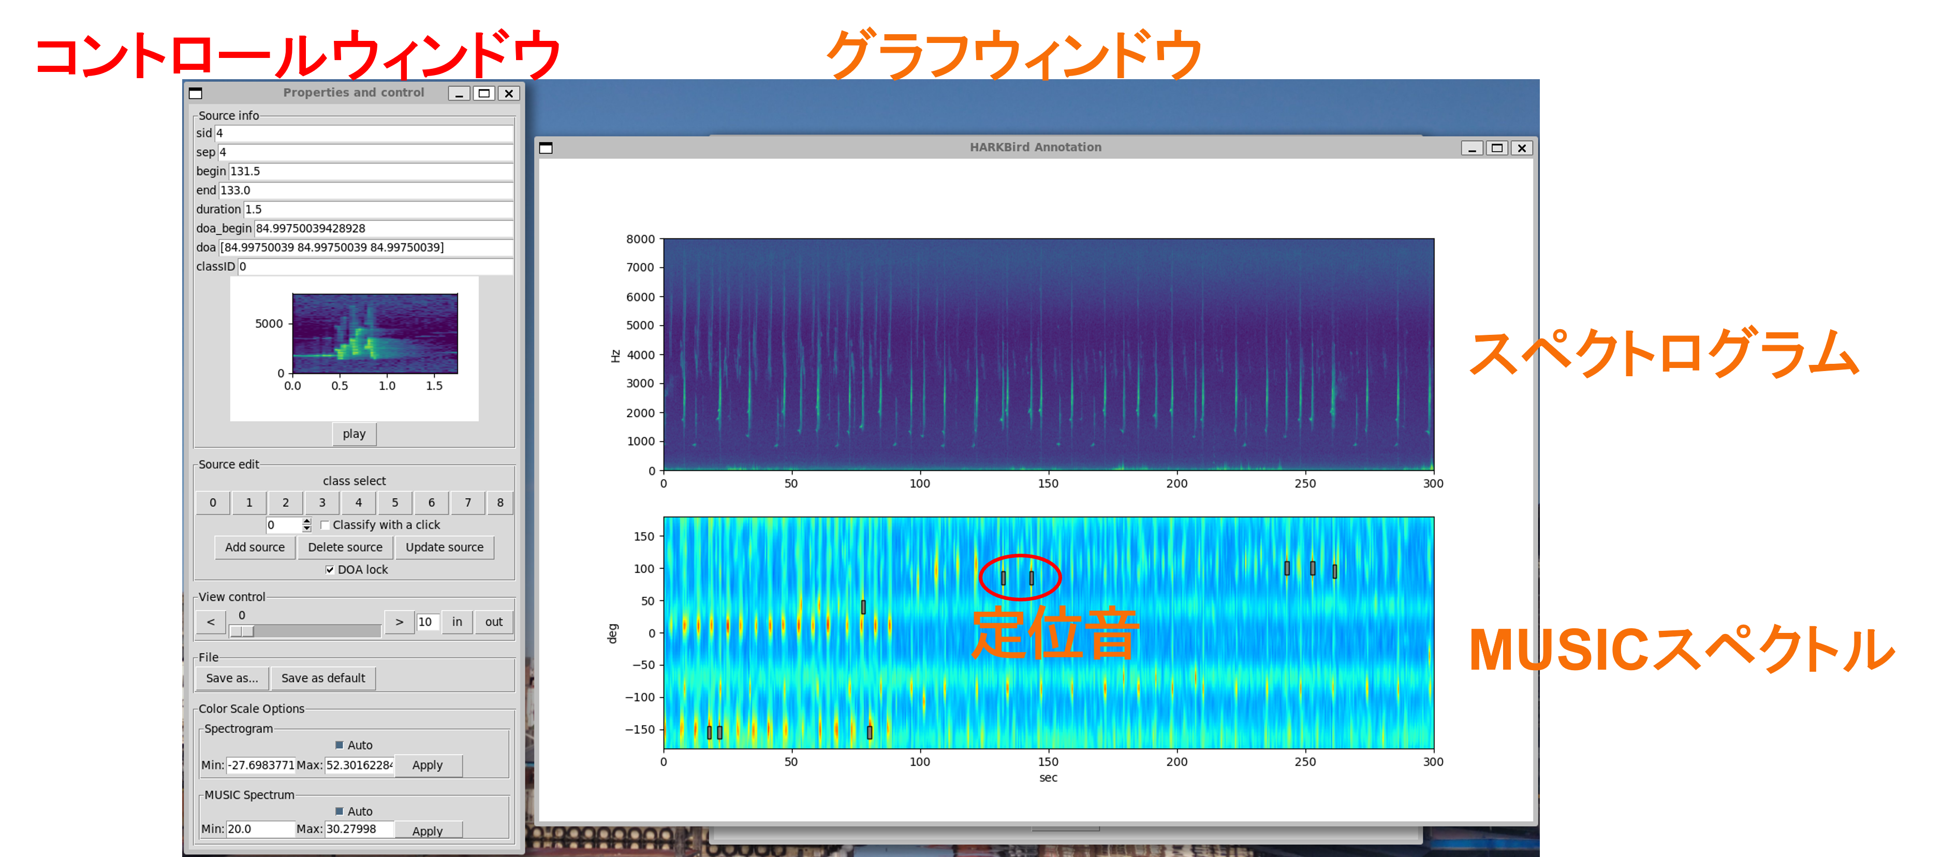
Task: Click the source marker near 262 sec, 95 deg
Action: tap(1335, 571)
